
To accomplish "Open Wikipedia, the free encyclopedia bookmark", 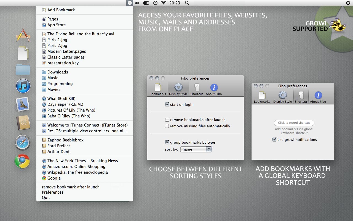I will pyautogui.click(x=85, y=172).
